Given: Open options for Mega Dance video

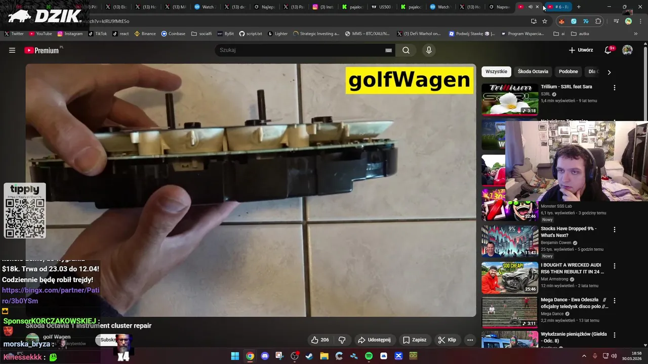Looking at the screenshot, I should coord(615,300).
